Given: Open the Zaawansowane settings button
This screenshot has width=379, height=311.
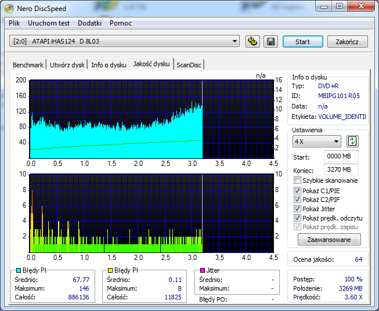Looking at the screenshot, I should (x=329, y=240).
